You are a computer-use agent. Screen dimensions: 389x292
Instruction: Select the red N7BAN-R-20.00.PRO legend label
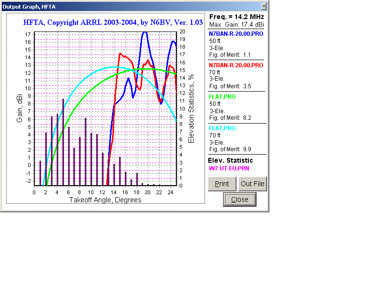236,65
